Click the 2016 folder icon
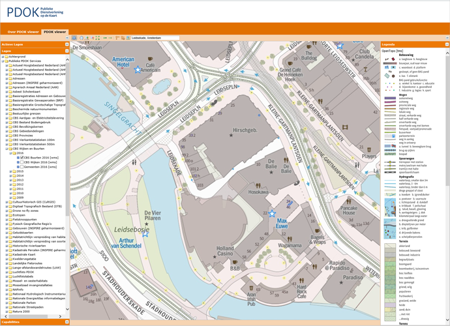450x326 pixels. pyautogui.click(x=14, y=153)
